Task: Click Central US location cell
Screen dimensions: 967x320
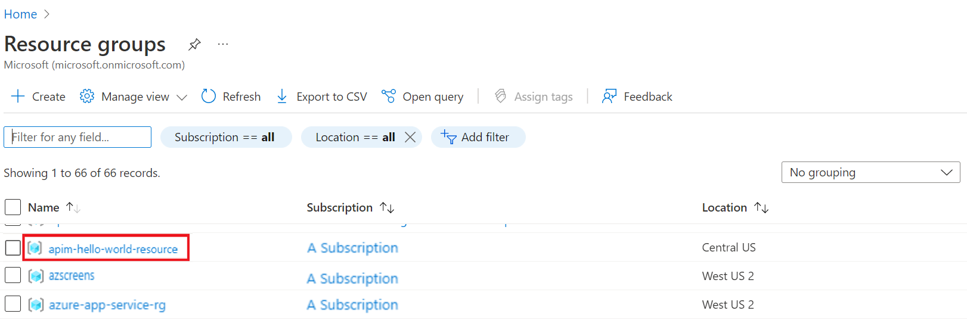Action: coord(729,247)
